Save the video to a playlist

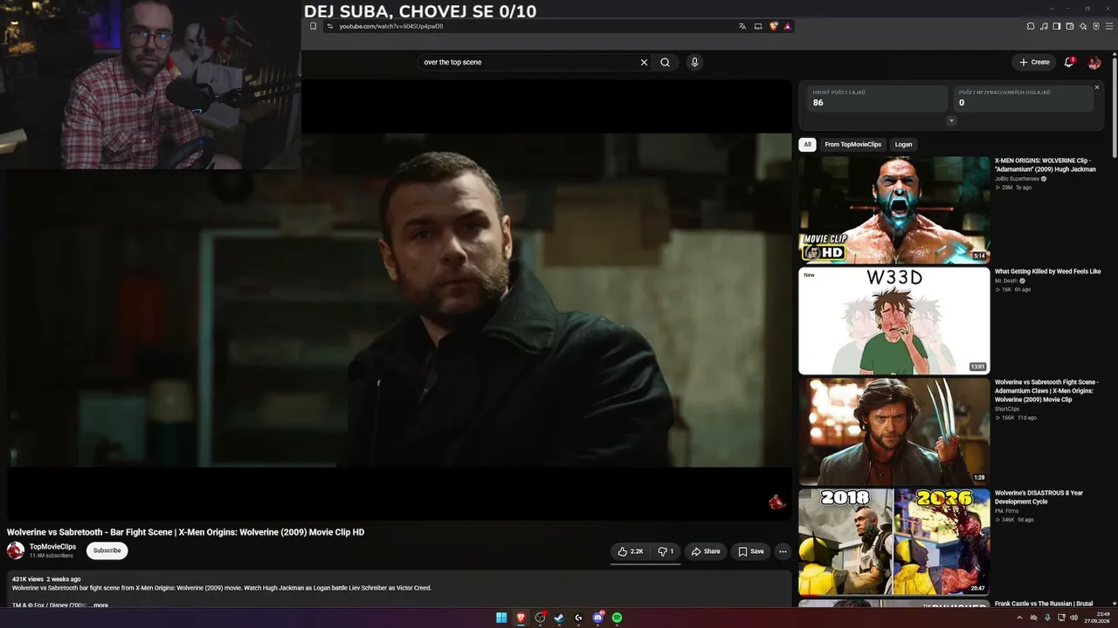[750, 551]
